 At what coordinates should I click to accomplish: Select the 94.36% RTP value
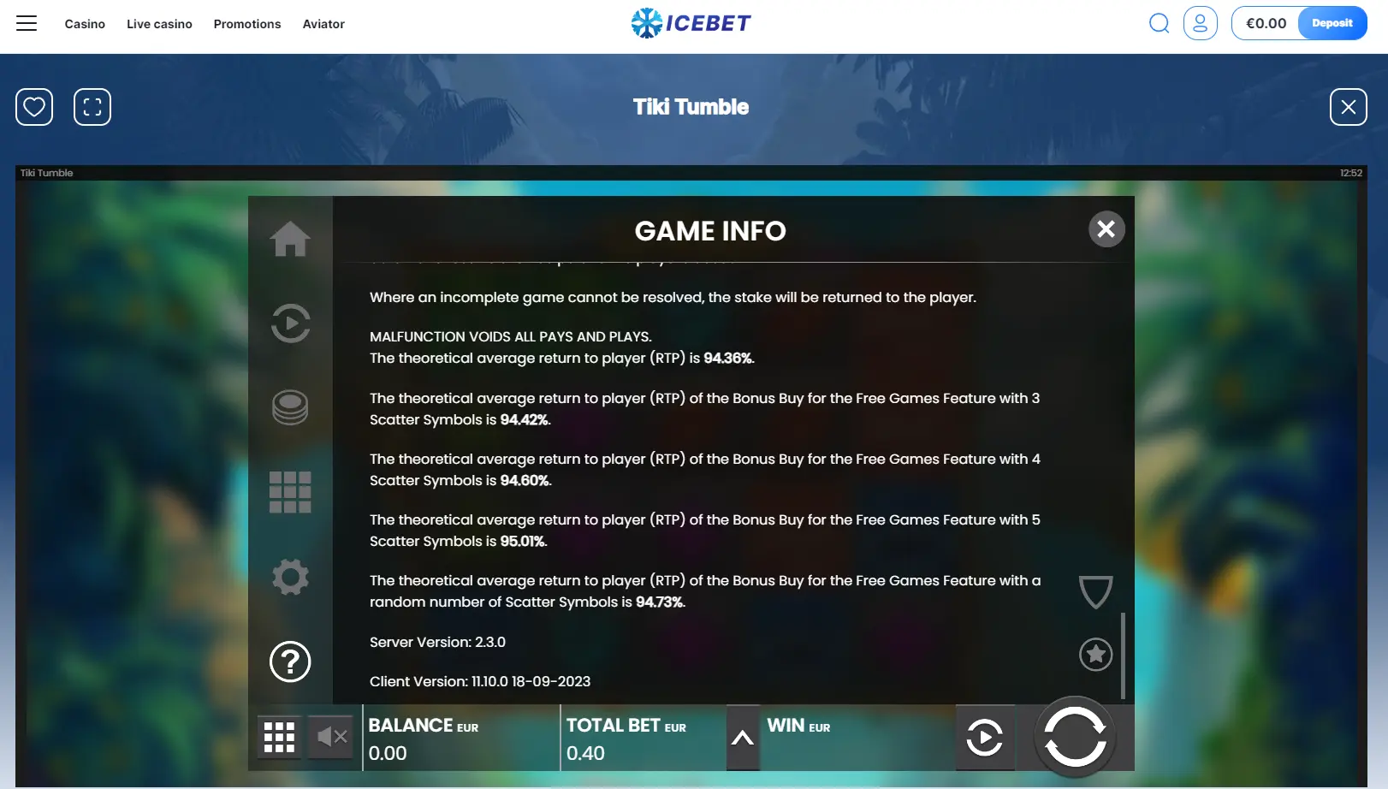pyautogui.click(x=728, y=359)
